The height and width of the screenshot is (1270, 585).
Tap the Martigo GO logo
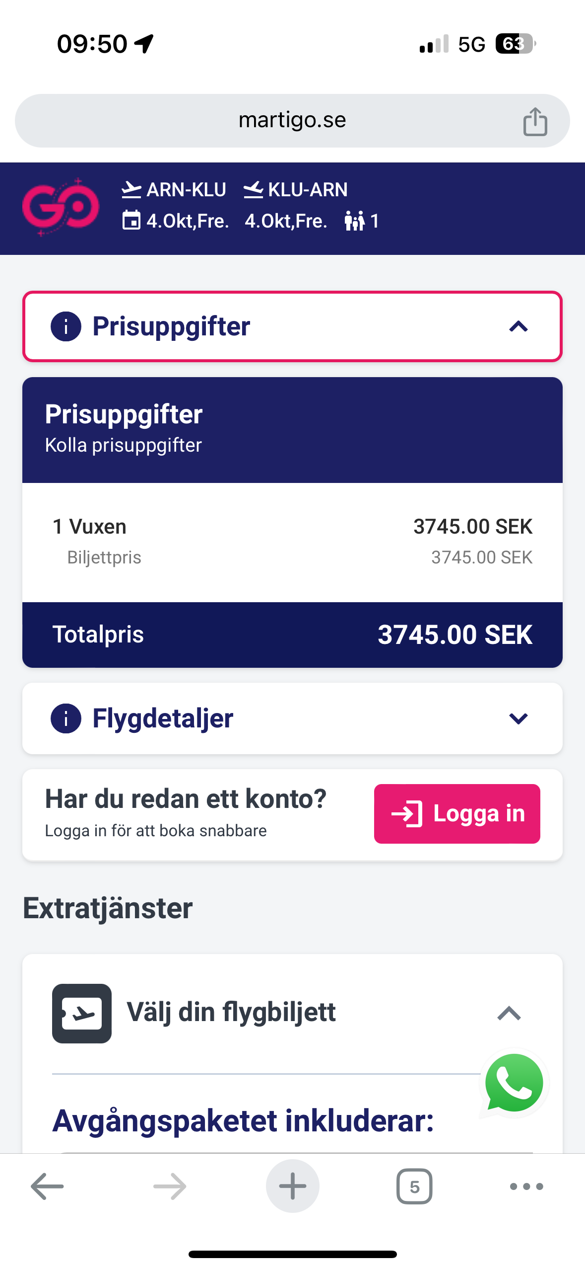tap(61, 207)
